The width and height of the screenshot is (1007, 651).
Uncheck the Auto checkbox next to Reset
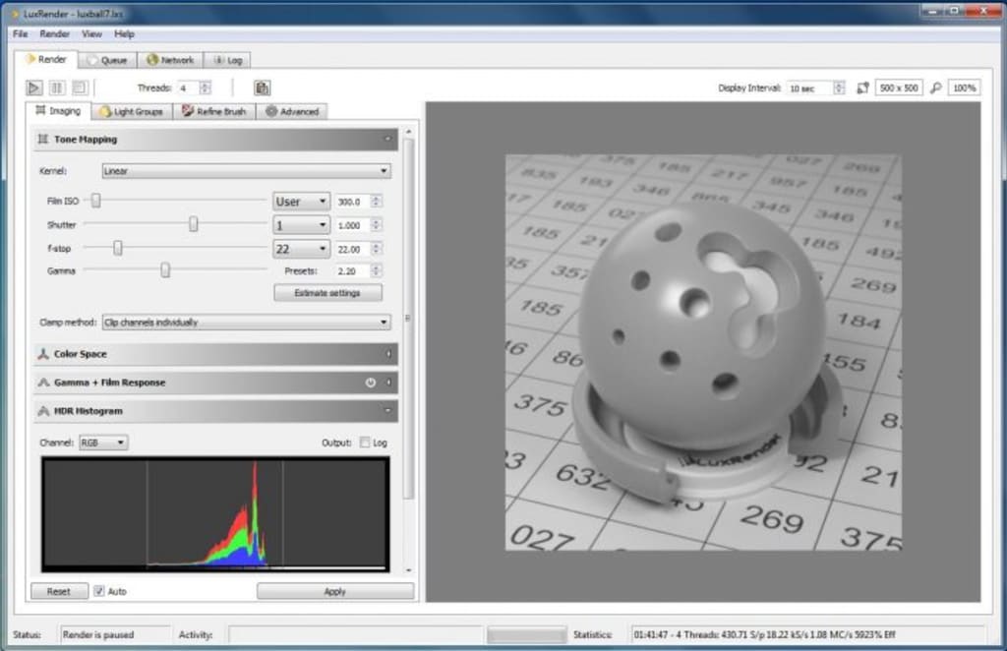(x=99, y=591)
